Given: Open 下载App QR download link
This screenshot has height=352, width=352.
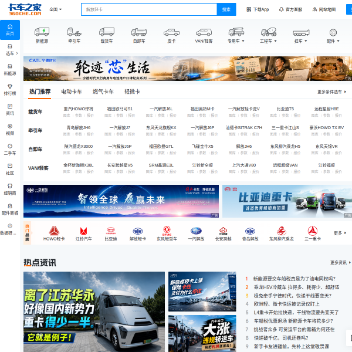Looking at the screenshot, I should (258, 9).
